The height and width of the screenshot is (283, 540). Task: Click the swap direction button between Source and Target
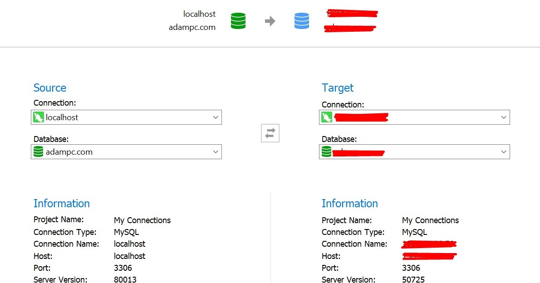pos(270,132)
